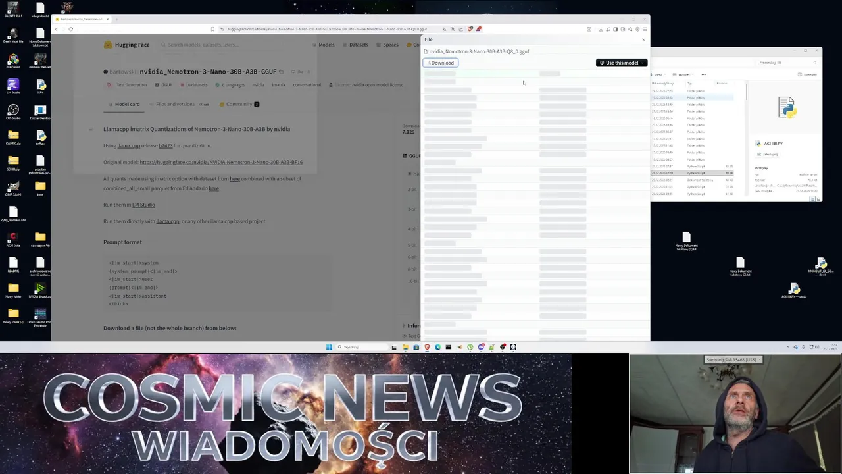Viewport: 842px width, 474px height.
Task: Click the taskbar search box
Action: (362, 347)
